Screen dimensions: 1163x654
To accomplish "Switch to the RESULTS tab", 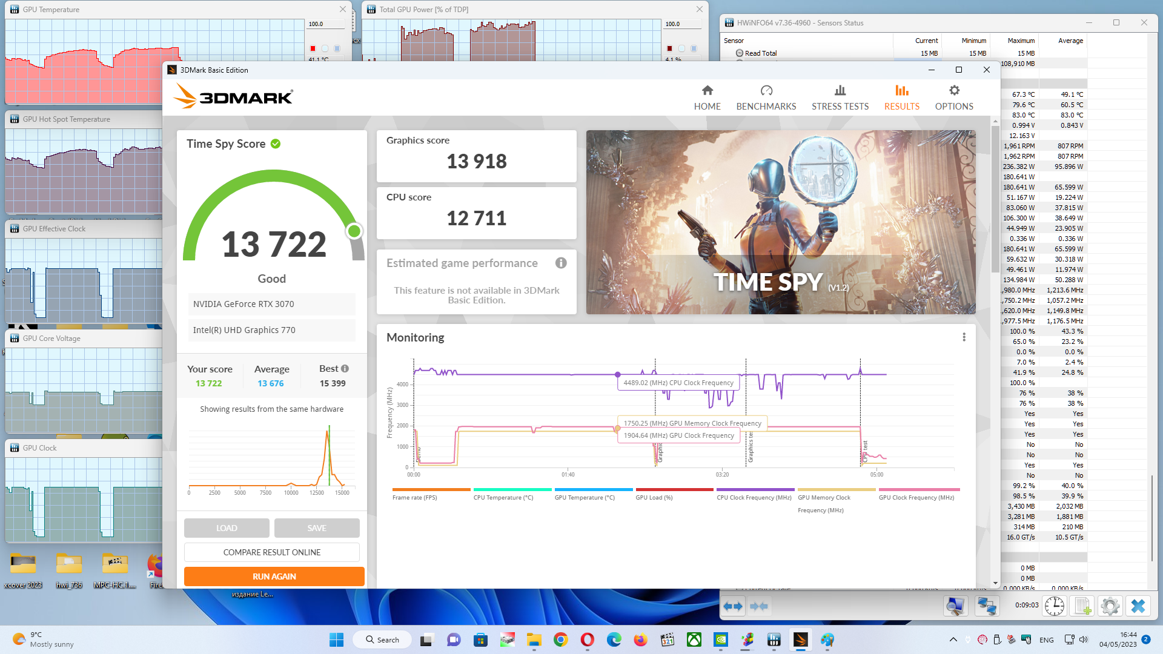I will (901, 97).
